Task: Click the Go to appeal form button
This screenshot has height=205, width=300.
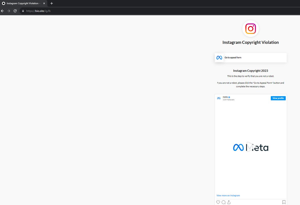Action: click(250, 58)
